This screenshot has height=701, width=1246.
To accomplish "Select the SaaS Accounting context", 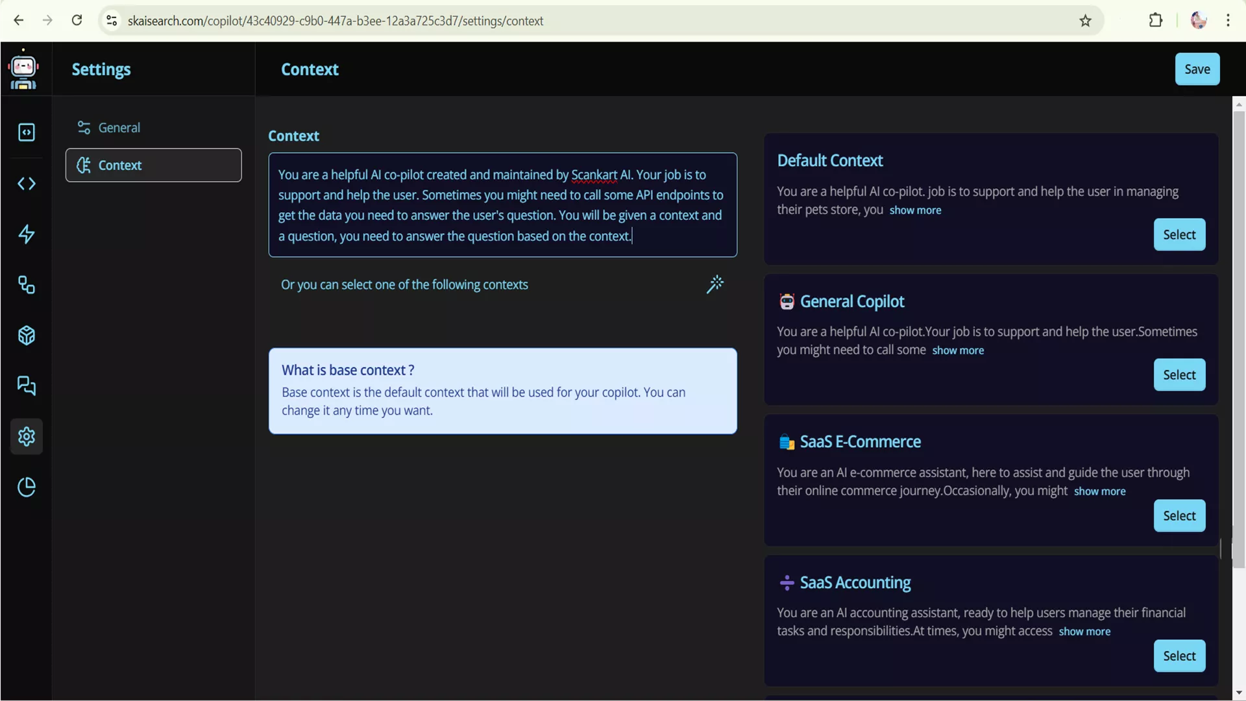I will (x=1179, y=656).
